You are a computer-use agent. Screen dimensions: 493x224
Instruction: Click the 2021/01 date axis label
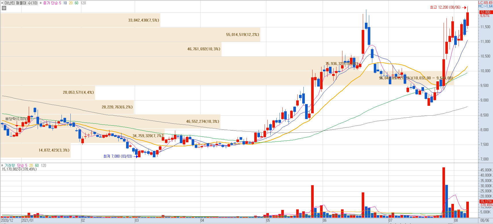click(28, 221)
